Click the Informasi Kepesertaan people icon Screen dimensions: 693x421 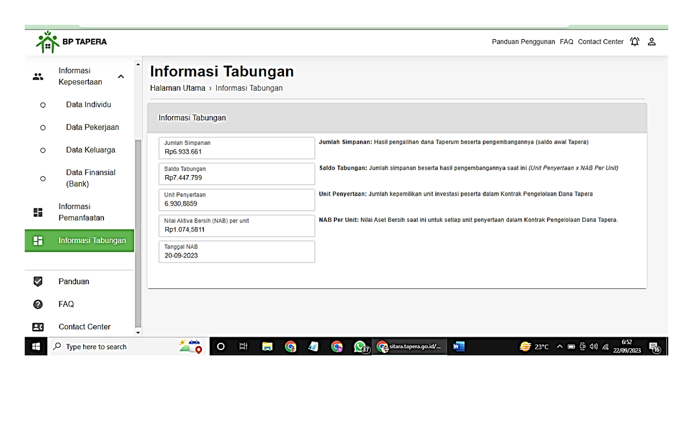pos(38,76)
